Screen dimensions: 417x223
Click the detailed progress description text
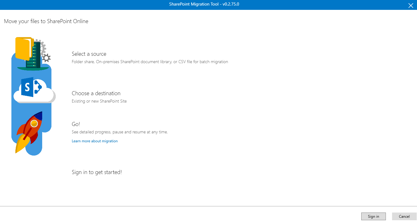point(120,132)
